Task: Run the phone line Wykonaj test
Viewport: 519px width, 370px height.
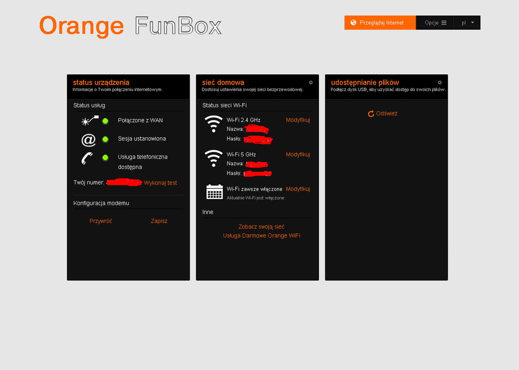Action: click(161, 183)
